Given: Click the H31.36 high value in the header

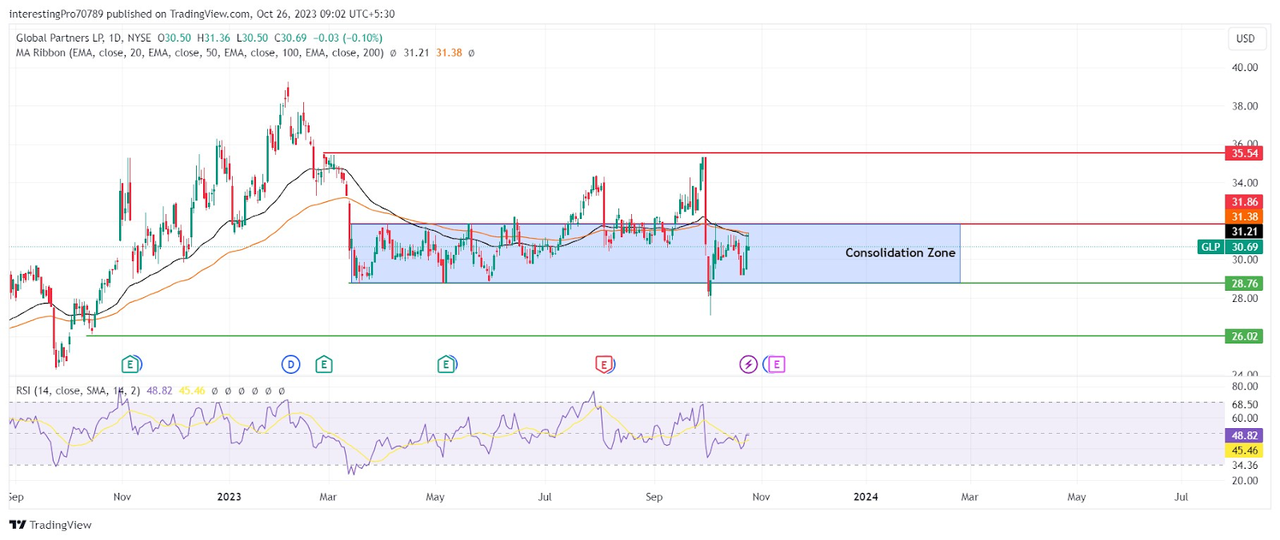Looking at the screenshot, I should click(x=214, y=38).
